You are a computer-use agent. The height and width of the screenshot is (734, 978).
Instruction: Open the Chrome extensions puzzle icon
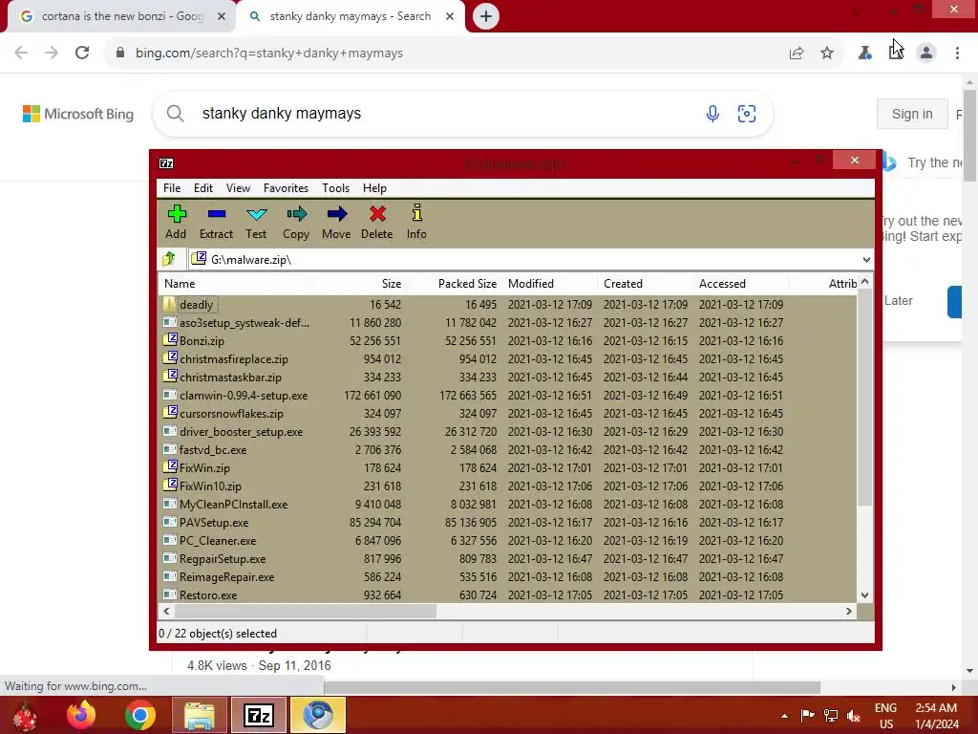tap(896, 54)
